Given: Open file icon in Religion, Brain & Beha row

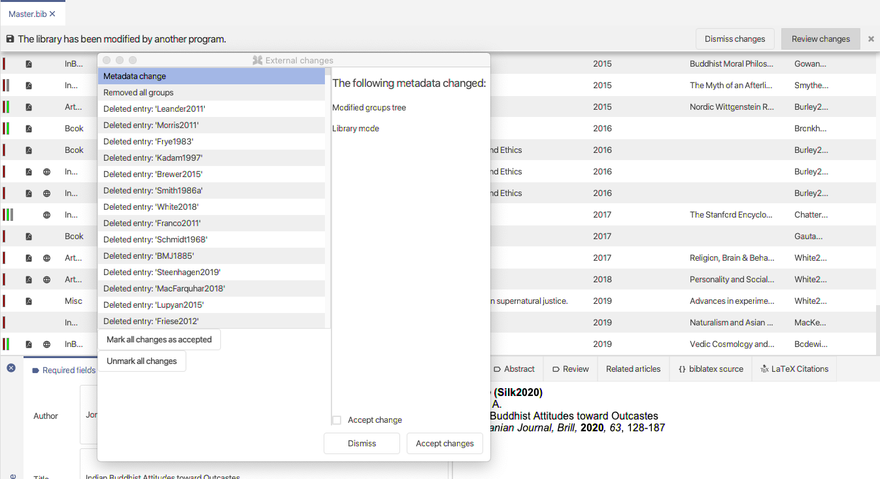Looking at the screenshot, I should [x=29, y=258].
